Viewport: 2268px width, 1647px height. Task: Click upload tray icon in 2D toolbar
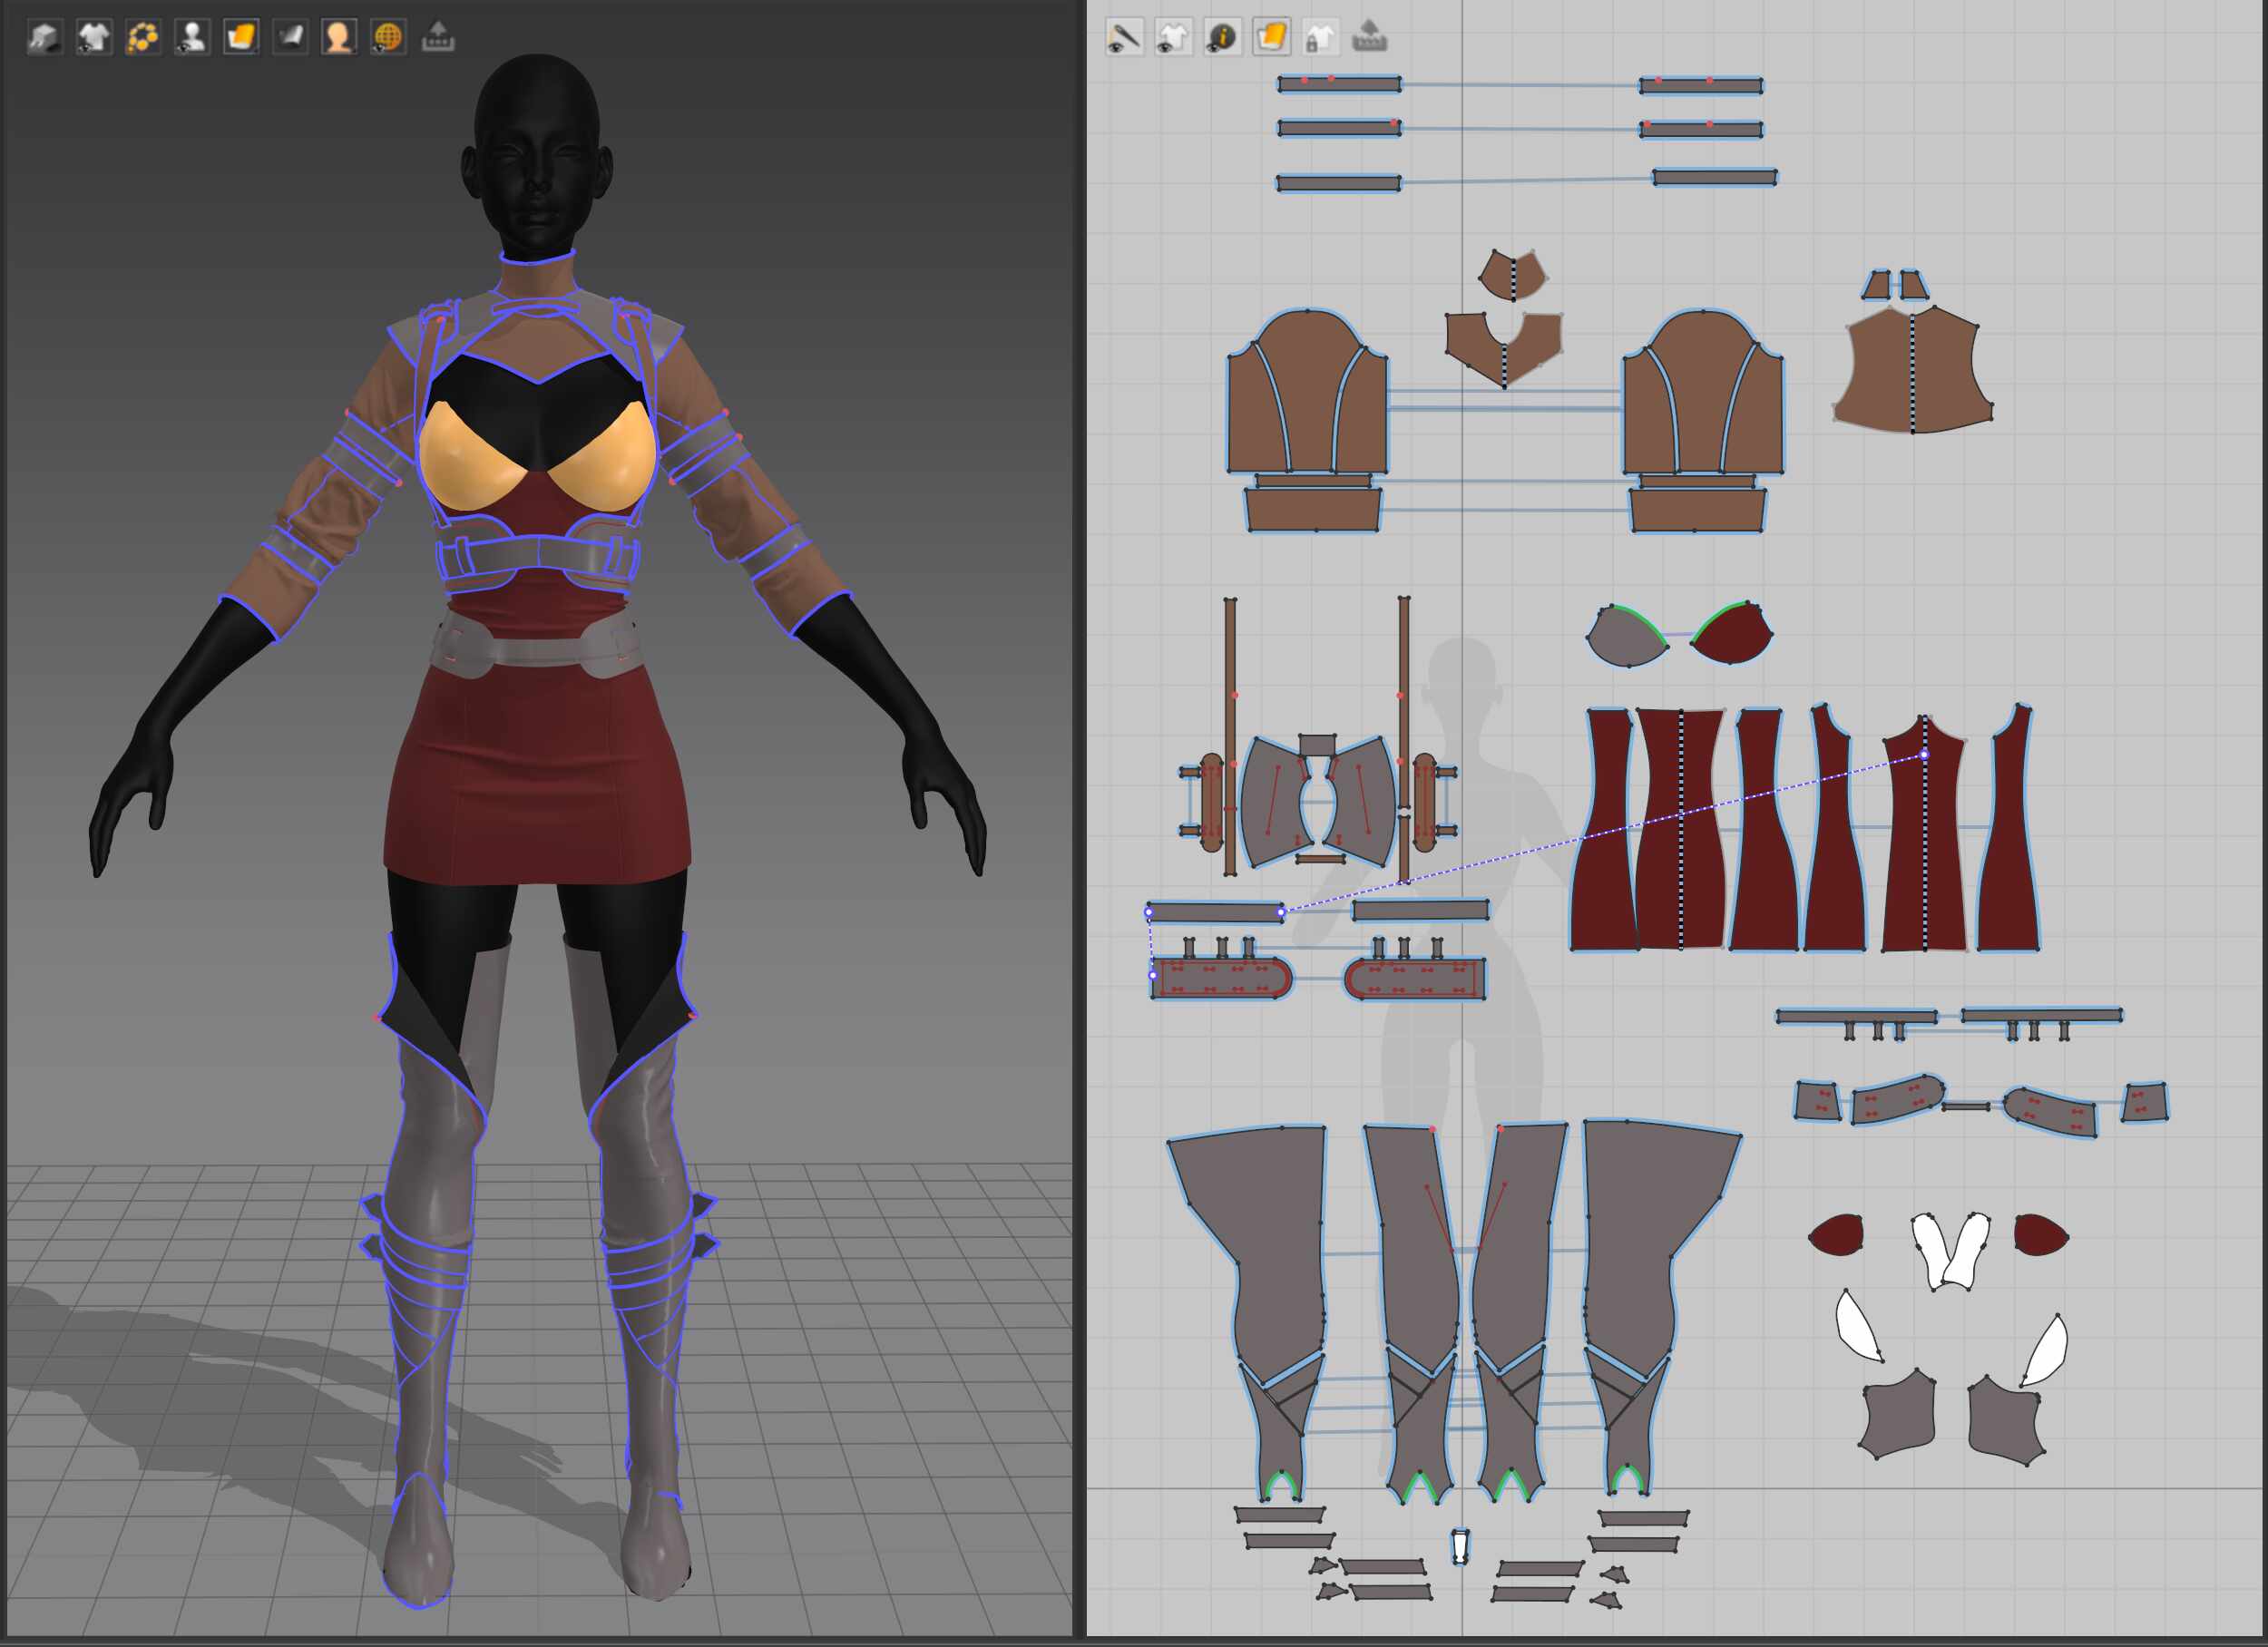pyautogui.click(x=1370, y=38)
